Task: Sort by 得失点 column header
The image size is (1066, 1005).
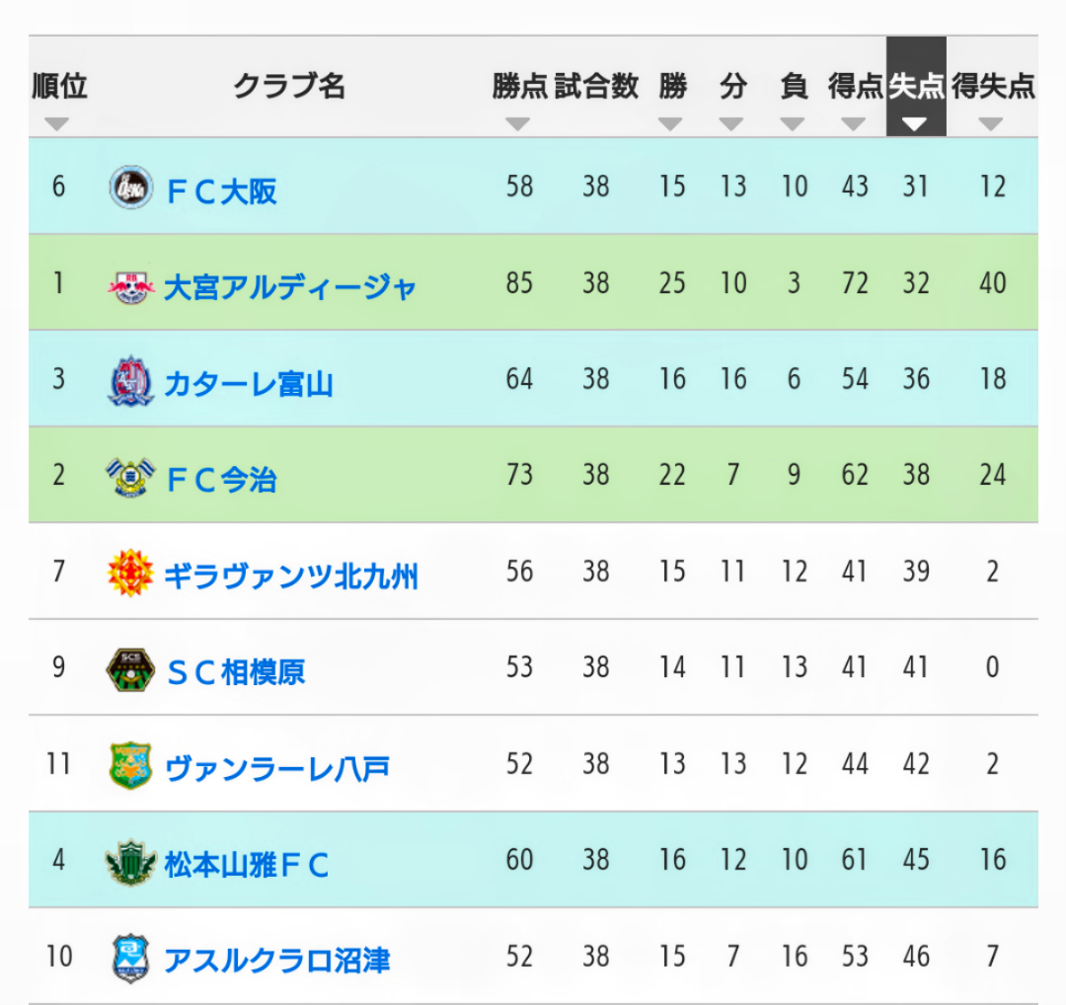Action: click(993, 86)
